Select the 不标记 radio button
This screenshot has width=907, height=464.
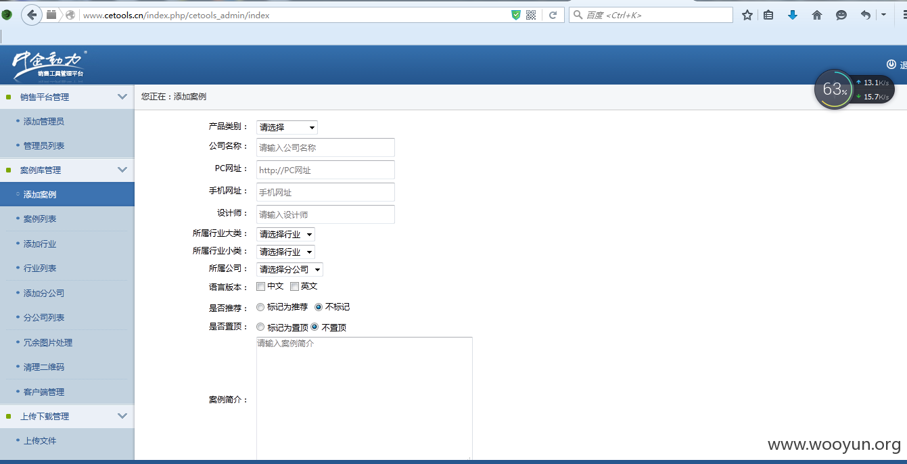(x=319, y=307)
